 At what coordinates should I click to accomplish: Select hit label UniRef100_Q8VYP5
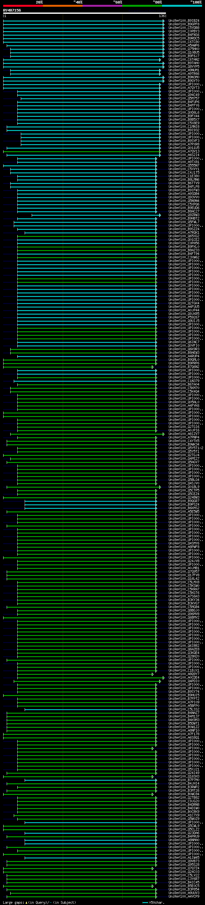pos(184,66)
